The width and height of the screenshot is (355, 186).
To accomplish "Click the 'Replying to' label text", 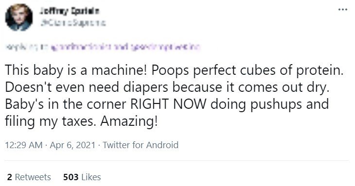I will pos(27,47).
